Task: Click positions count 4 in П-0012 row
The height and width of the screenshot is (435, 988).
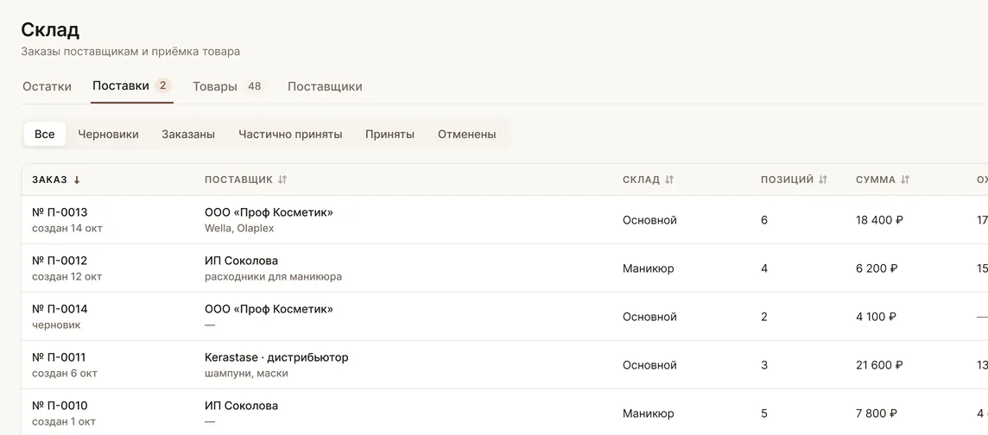Action: tap(764, 268)
